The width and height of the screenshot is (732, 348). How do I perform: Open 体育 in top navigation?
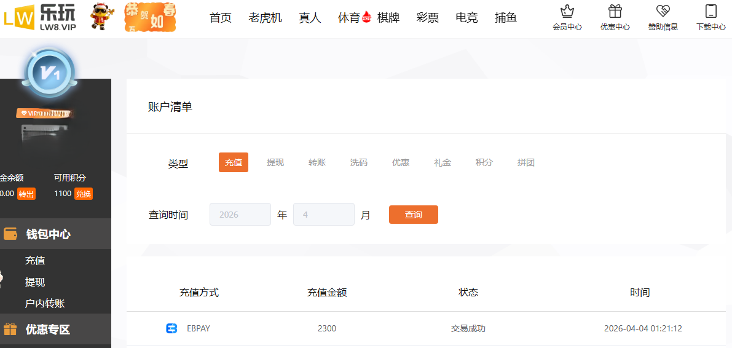click(x=349, y=18)
